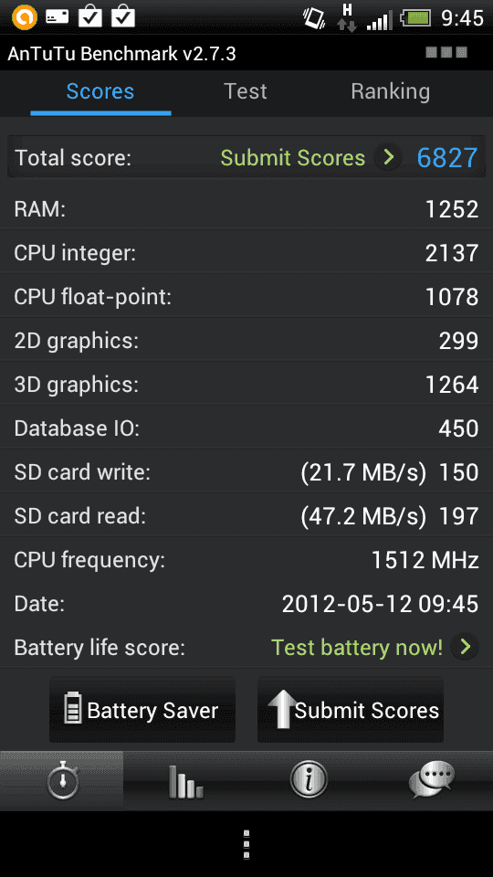
Task: Tap the orange circle notification icon
Action: tap(24, 16)
